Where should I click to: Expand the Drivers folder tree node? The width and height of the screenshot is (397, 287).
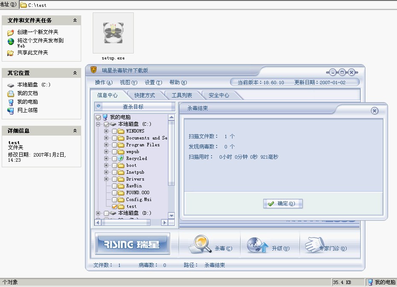click(106, 179)
